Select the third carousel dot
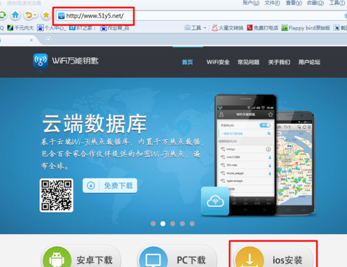 (x=172, y=224)
